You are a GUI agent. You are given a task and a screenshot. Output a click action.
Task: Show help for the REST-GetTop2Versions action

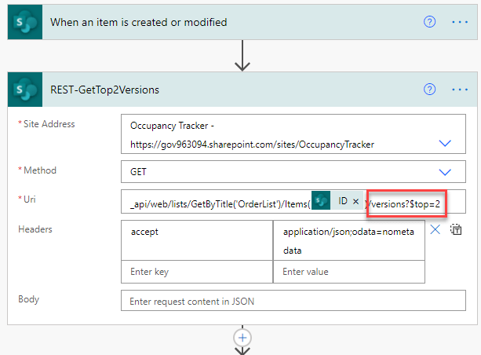tap(429, 90)
